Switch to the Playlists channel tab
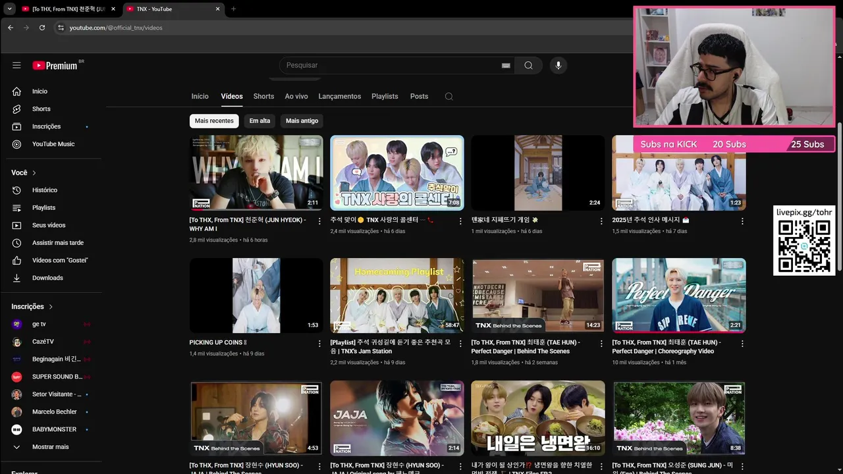 (385, 96)
